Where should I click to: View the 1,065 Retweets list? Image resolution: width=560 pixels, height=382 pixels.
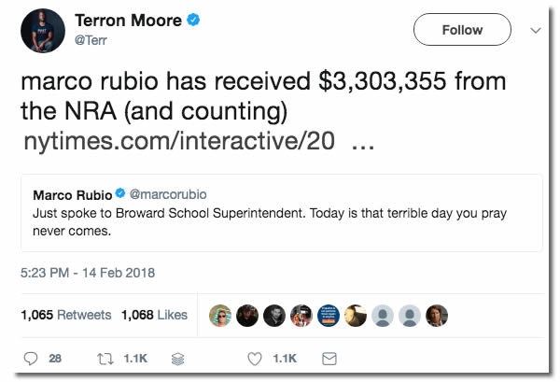point(65,315)
